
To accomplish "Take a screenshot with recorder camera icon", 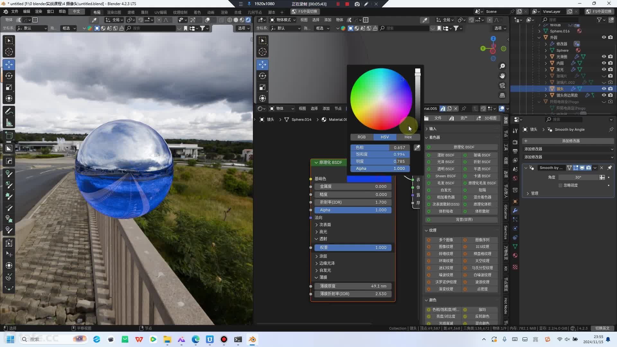I will click(x=357, y=4).
